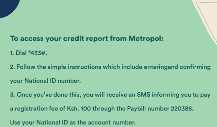Click the number '3.' step marker
217x127 pixels.
click(x=12, y=95)
